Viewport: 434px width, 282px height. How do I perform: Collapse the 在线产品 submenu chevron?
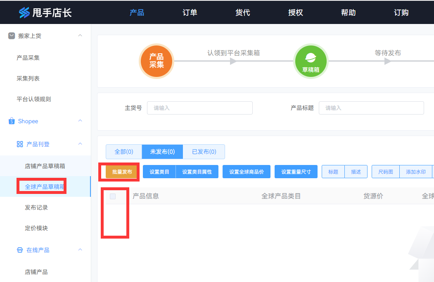80,250
